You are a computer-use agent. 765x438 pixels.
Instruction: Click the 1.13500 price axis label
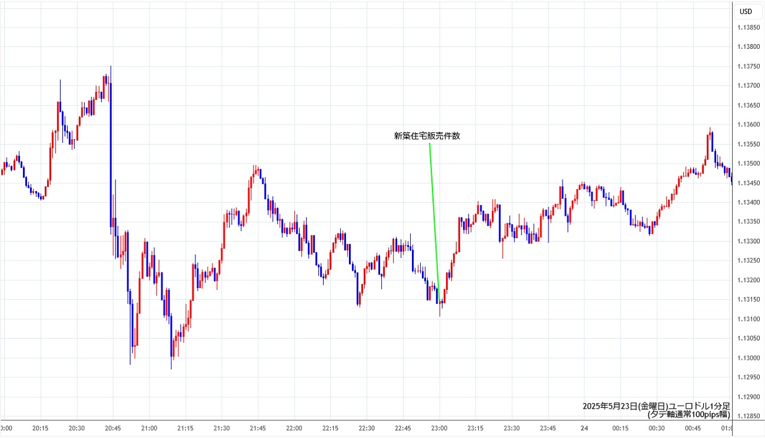[x=748, y=163]
